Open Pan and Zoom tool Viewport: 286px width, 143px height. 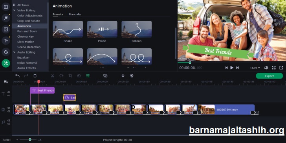click(27, 31)
